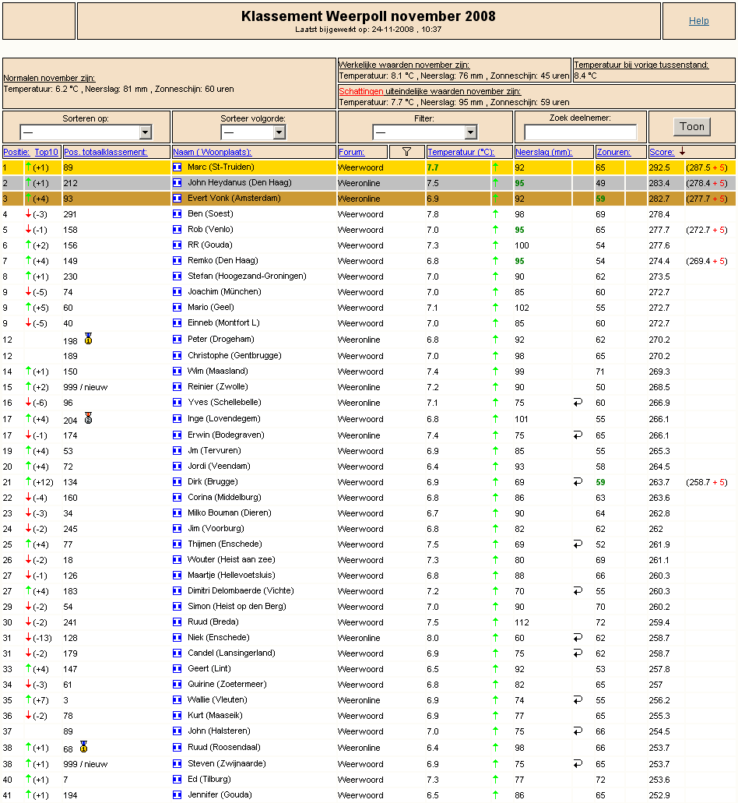Click the return arrow icon in Dirk (Brugge) row

click(x=578, y=482)
